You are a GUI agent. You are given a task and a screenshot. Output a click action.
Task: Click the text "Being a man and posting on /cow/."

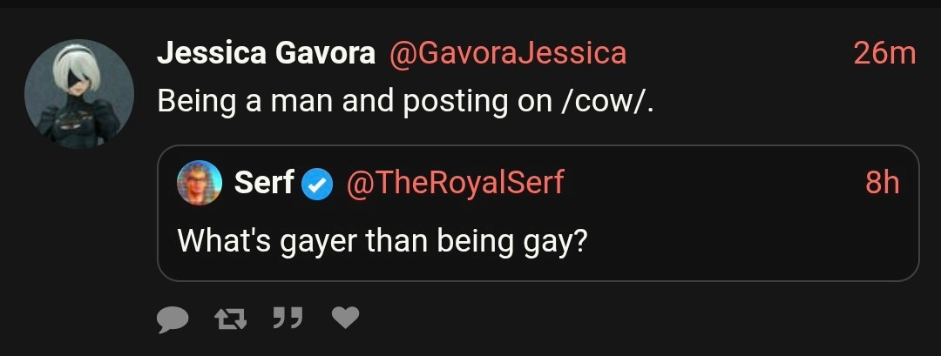[x=405, y=102]
